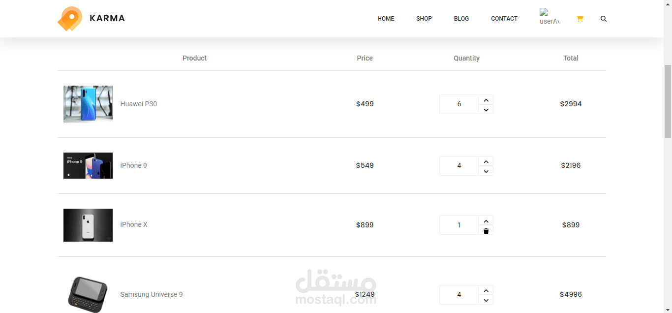Open the iPhone 9 product thumbnail
The image size is (672, 313).
click(x=88, y=165)
